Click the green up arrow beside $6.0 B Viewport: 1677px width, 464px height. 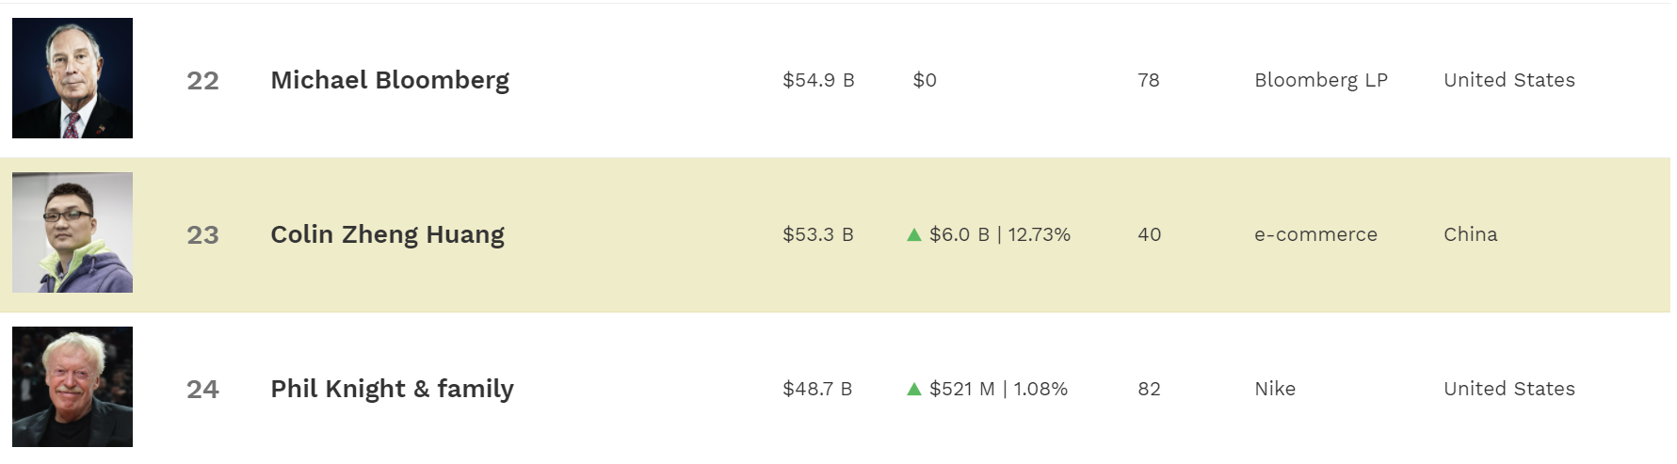coord(913,234)
